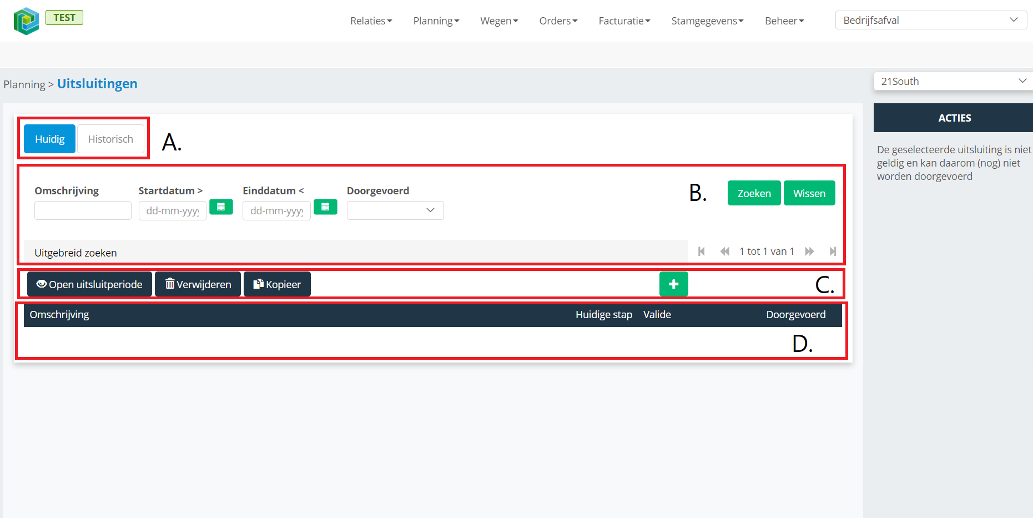Focus the Omschrijving search field
Screen dimensions: 1033x518
tap(83, 210)
